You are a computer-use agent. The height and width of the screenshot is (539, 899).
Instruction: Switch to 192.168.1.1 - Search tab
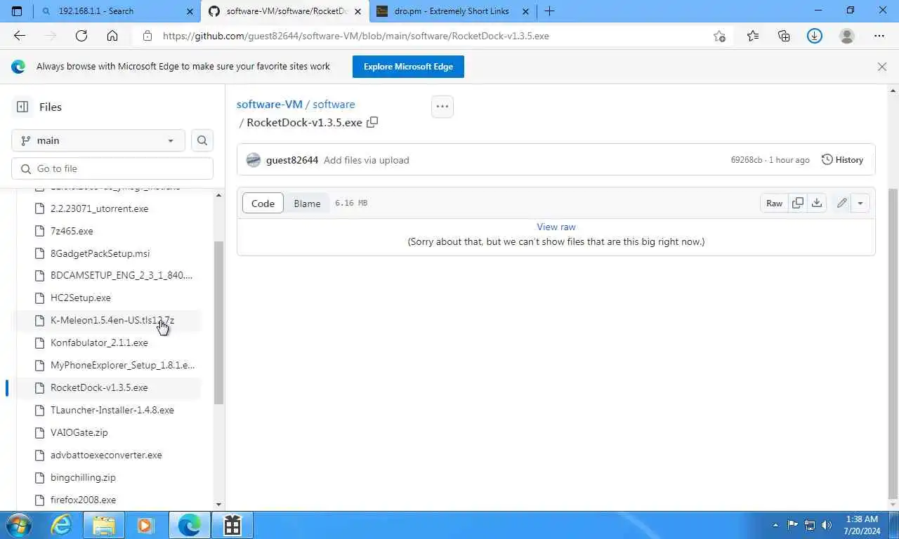click(117, 11)
